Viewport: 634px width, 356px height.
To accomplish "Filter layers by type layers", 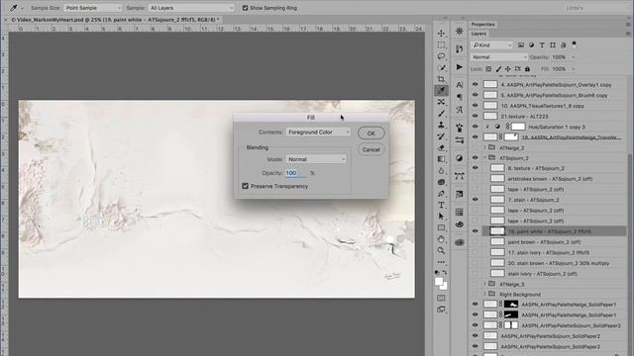I will pyautogui.click(x=542, y=44).
